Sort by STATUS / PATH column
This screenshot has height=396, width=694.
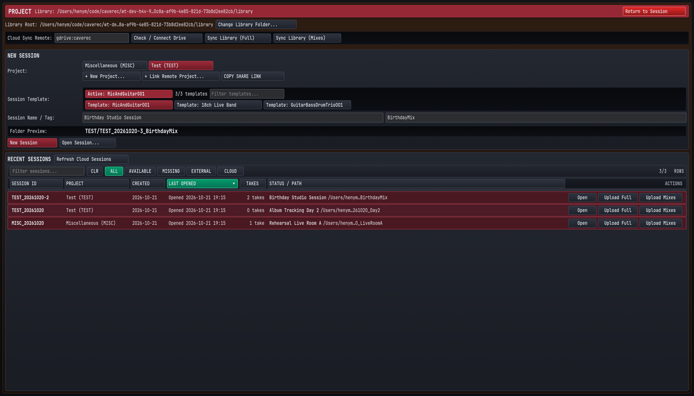416,184
